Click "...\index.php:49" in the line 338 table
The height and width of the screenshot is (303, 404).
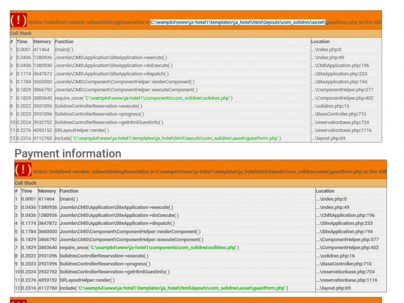pyautogui.click(x=333, y=207)
